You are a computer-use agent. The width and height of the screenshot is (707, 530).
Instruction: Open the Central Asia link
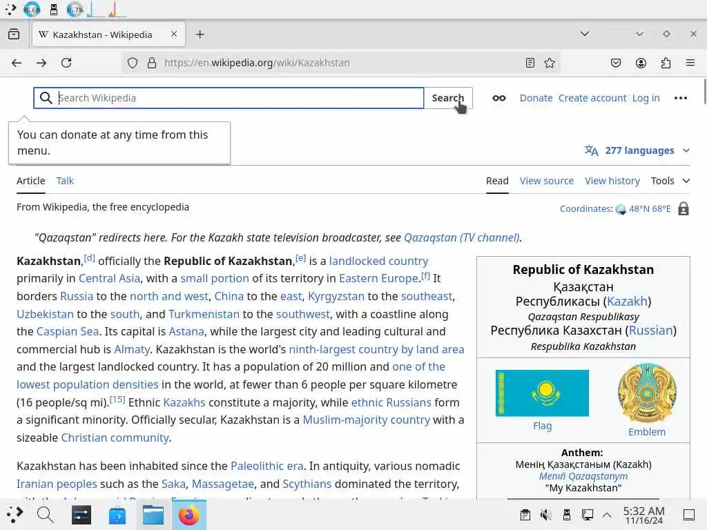[x=109, y=278]
